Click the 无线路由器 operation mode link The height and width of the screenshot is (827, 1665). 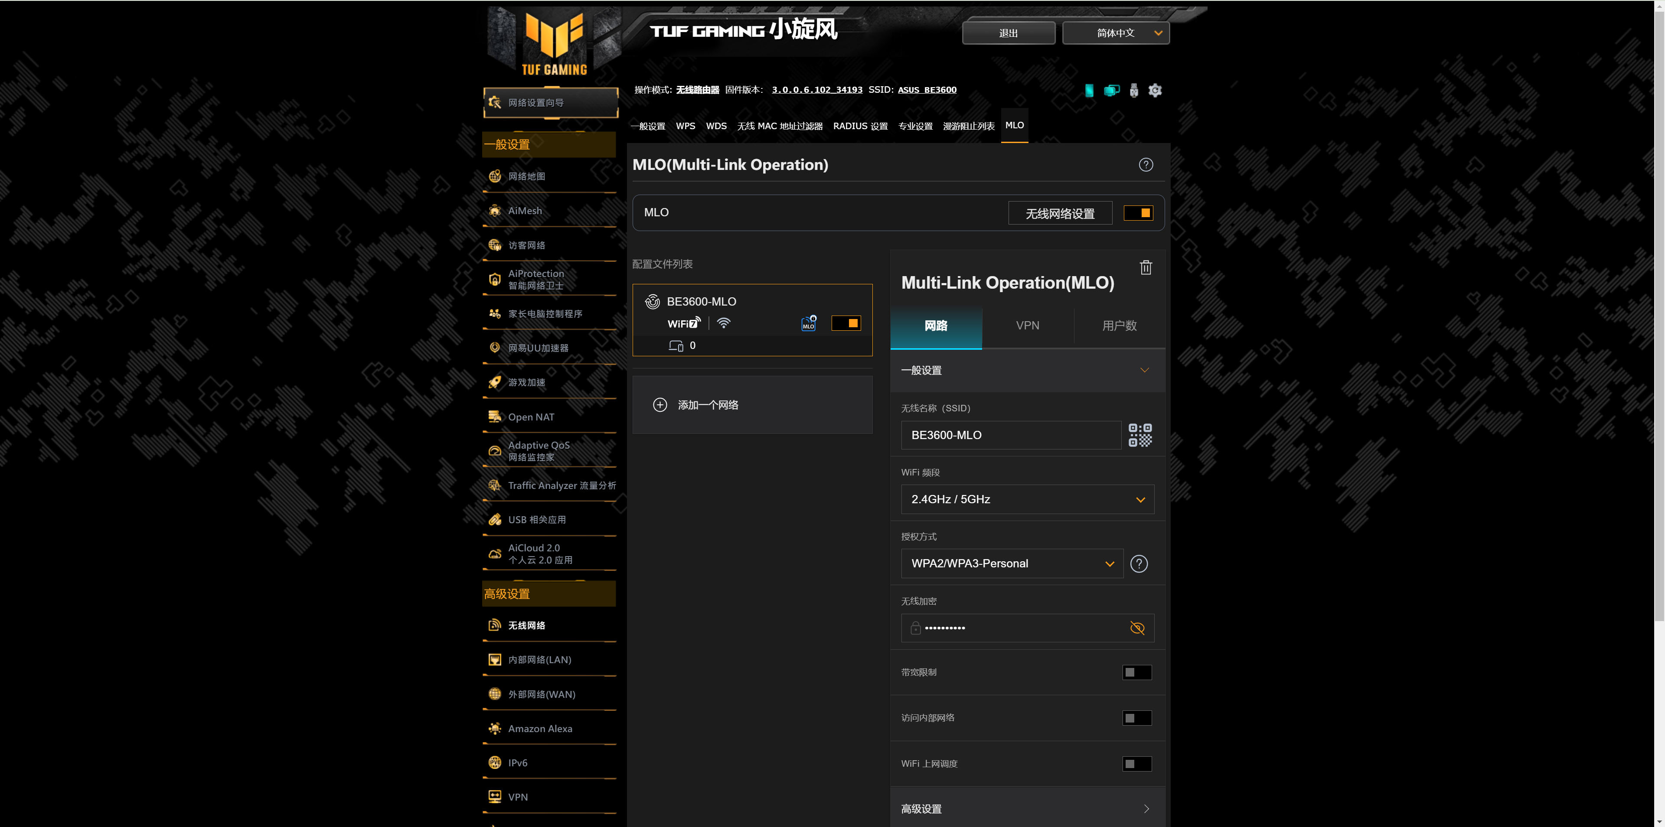(x=697, y=90)
